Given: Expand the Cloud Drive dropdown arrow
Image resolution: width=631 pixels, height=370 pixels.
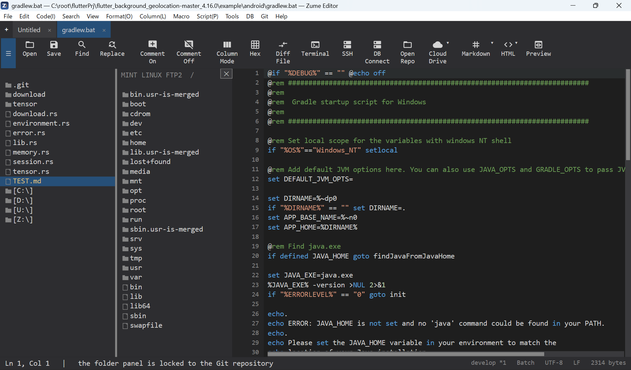Looking at the screenshot, I should point(448,43).
